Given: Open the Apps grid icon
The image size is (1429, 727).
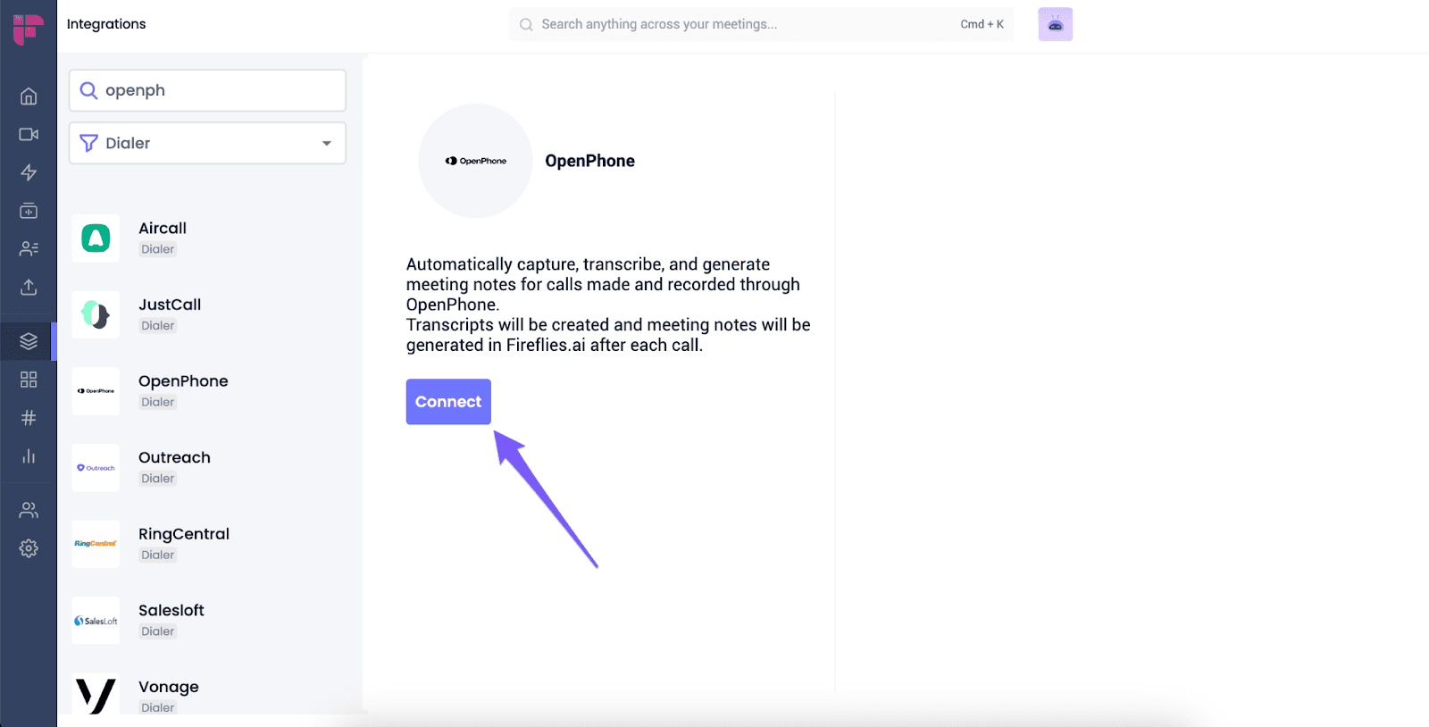Looking at the screenshot, I should (x=29, y=380).
